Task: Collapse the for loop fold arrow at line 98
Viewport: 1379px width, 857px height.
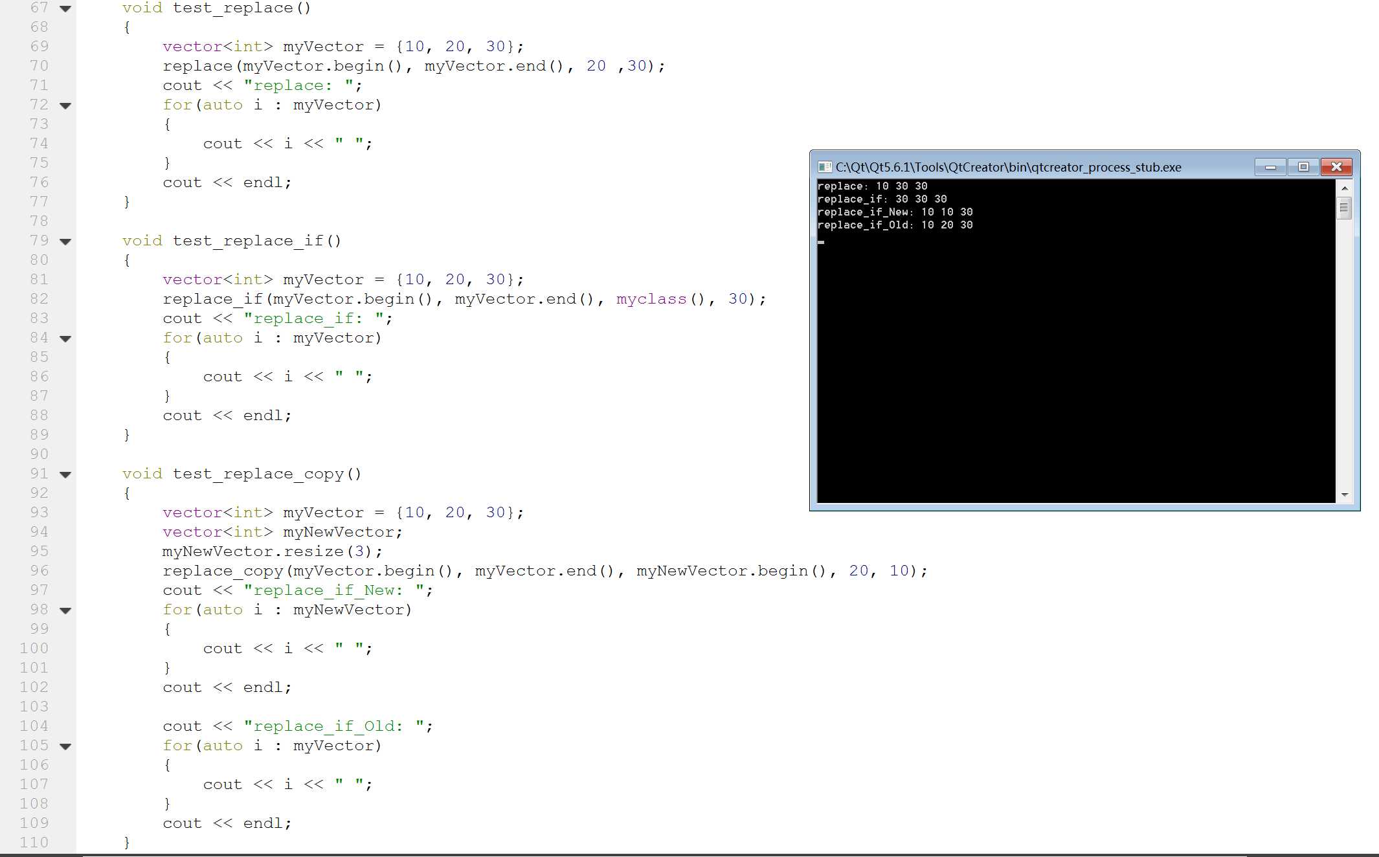Action: tap(65, 610)
